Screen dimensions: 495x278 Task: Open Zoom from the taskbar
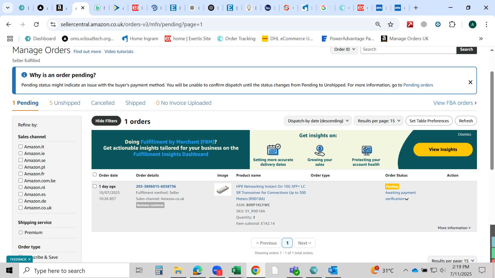point(217,271)
